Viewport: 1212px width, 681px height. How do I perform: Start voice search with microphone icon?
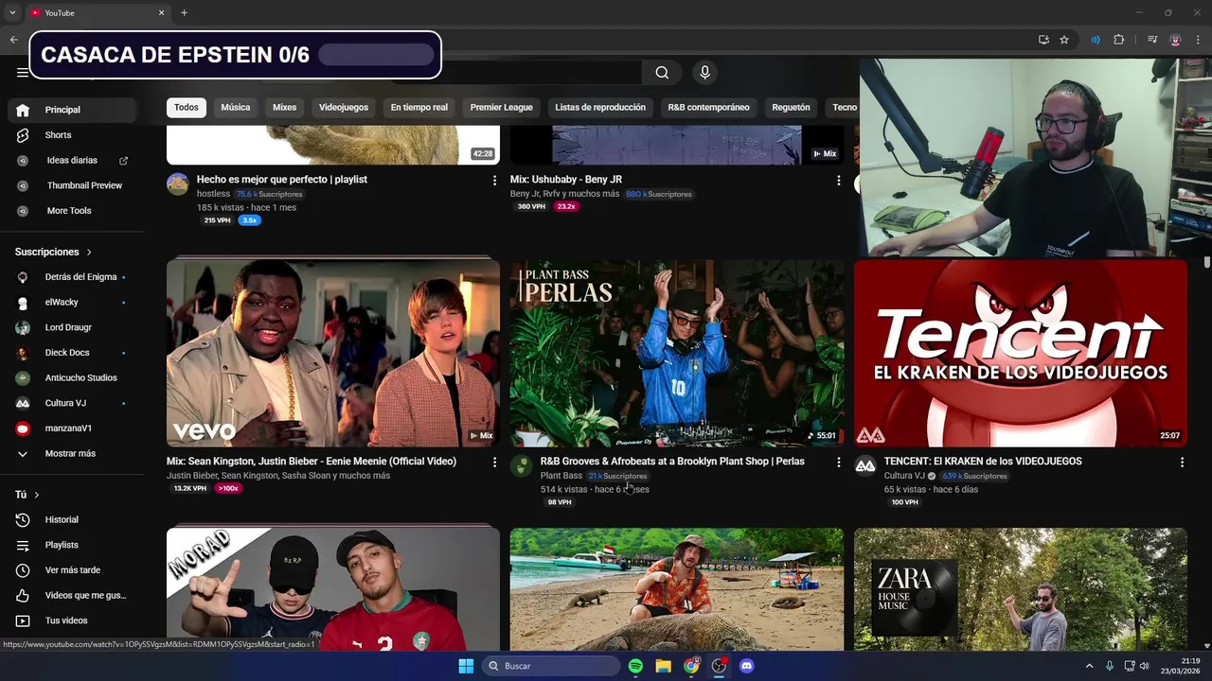pos(704,73)
